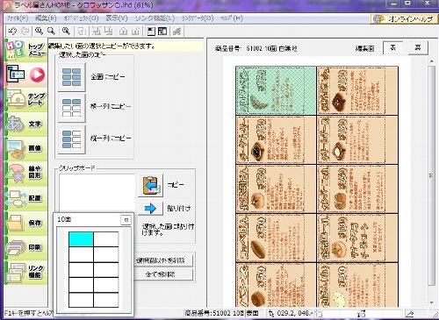Viewport: 439px width, 320px height.
Task: Select the green-hatched croissant label in preview
Action: point(276,90)
